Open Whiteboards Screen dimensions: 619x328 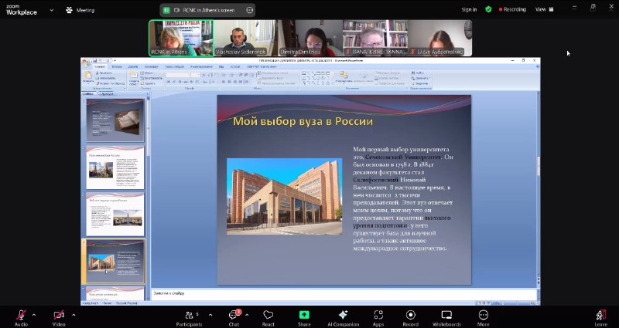(x=446, y=318)
